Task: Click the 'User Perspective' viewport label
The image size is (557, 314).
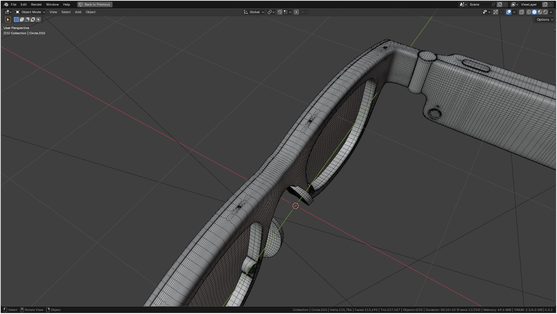Action: pyautogui.click(x=16, y=28)
